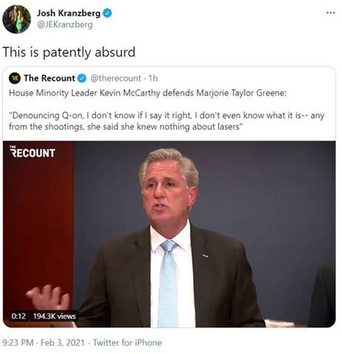This screenshot has height=354, width=342.
Task: Open the @therecount handle
Action: click(x=115, y=78)
